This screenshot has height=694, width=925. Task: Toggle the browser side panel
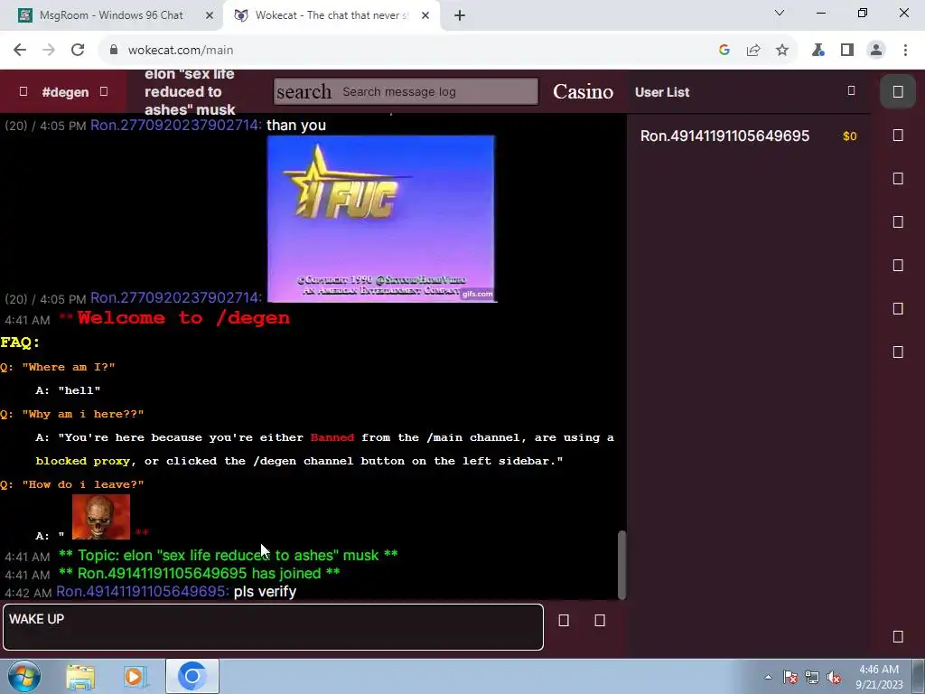click(x=847, y=51)
